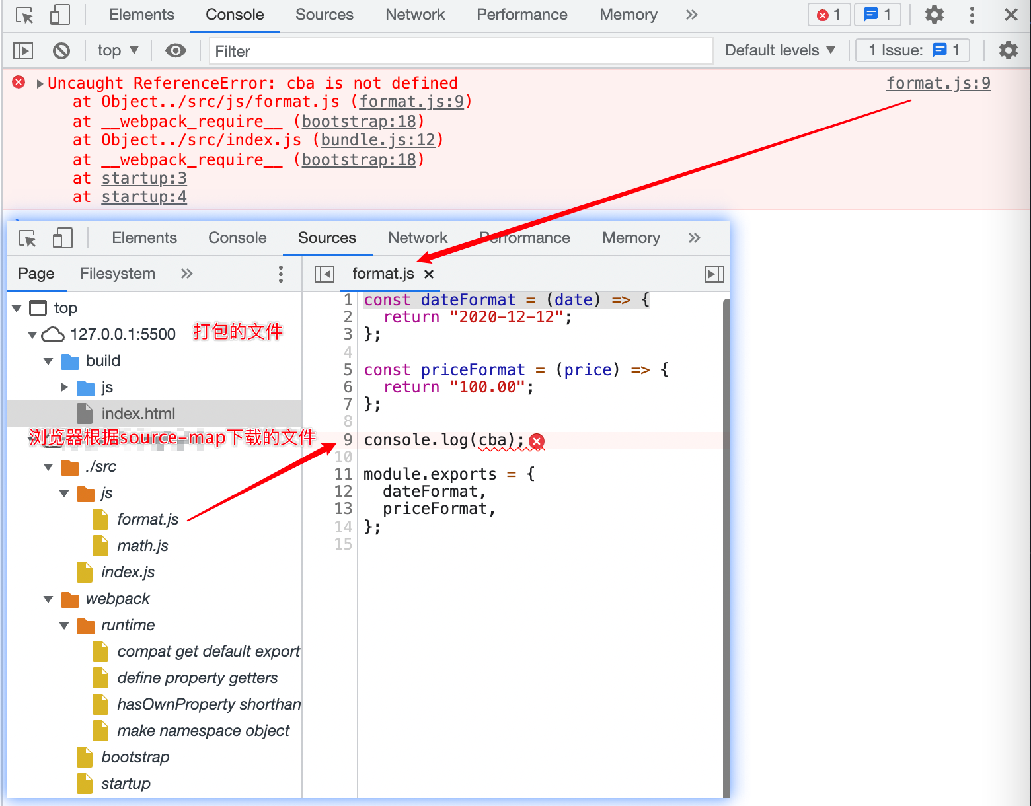Viewport: 1031px width, 806px height.
Task: Click bundle.js:12 link in stack trace
Action: pyautogui.click(x=378, y=140)
